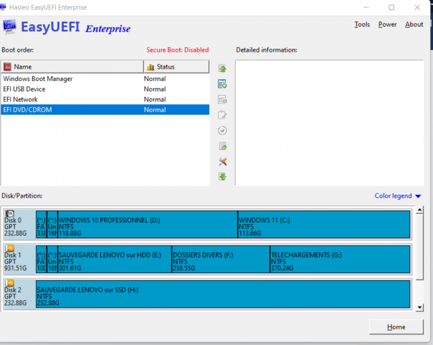This screenshot has height=345, width=433.
Task: Open the Tools menu
Action: [362, 24]
